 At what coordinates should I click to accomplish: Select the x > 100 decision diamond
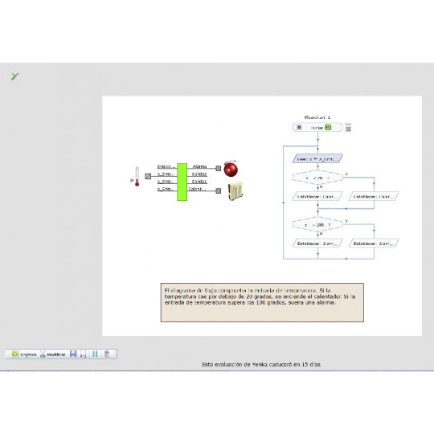point(317,225)
